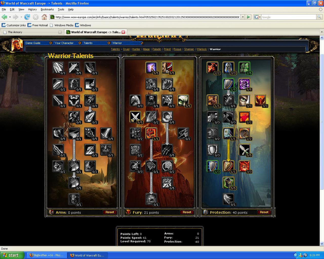Click Shield Specialization 1/5 talent in Protection
Viewport: 324px width, 259px height.
click(229, 84)
